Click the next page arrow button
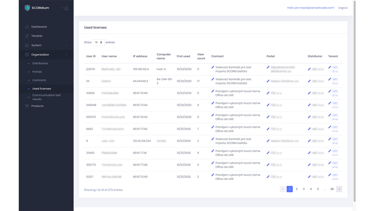 [339, 189]
